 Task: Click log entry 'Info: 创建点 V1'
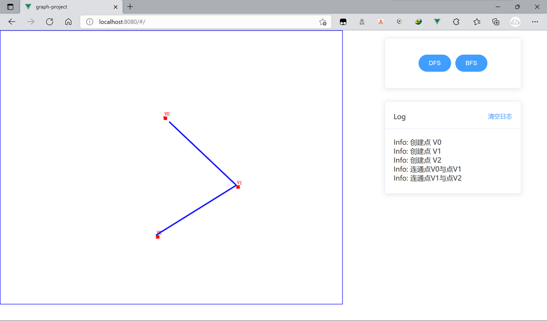(417, 151)
